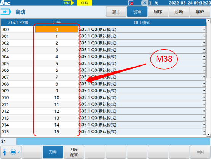211x159 pixels.
Task: Expand machining mode dropdown for position 008
Action: tap(204, 84)
